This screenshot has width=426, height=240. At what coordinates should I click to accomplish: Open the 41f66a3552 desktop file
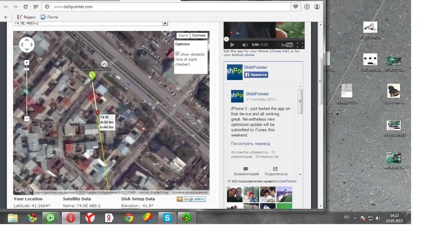click(347, 94)
